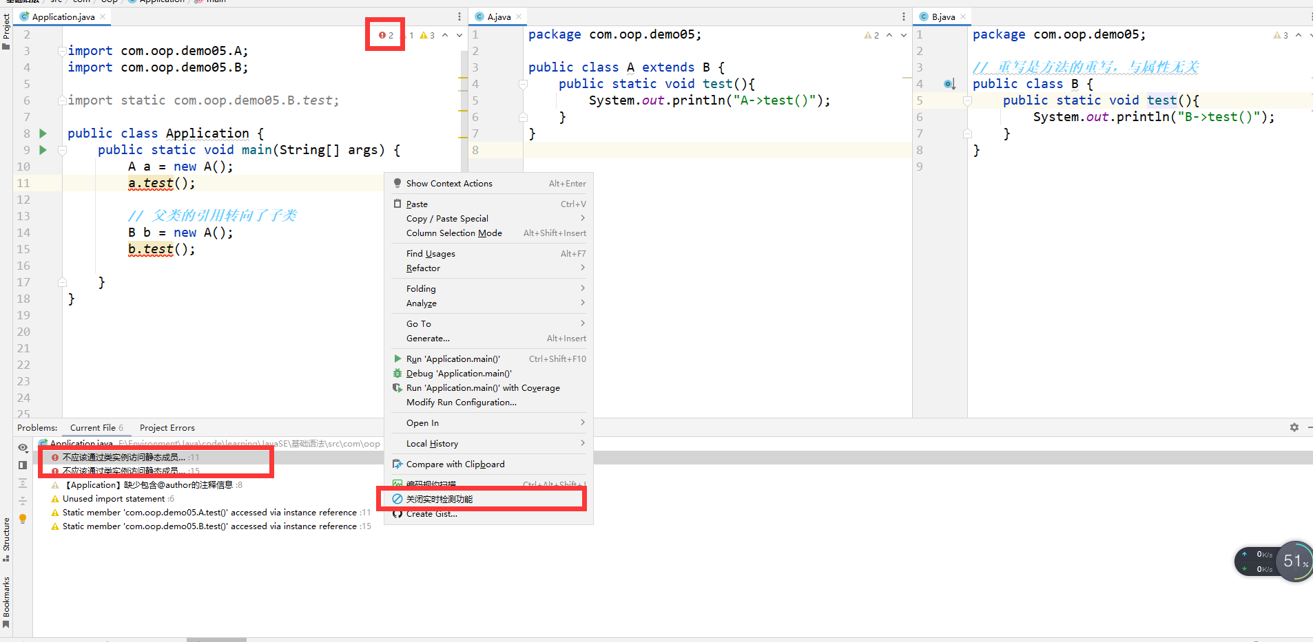1313x642 pixels.
Task: Select 关闭实时检测功能 in the context menu
Action: point(488,500)
